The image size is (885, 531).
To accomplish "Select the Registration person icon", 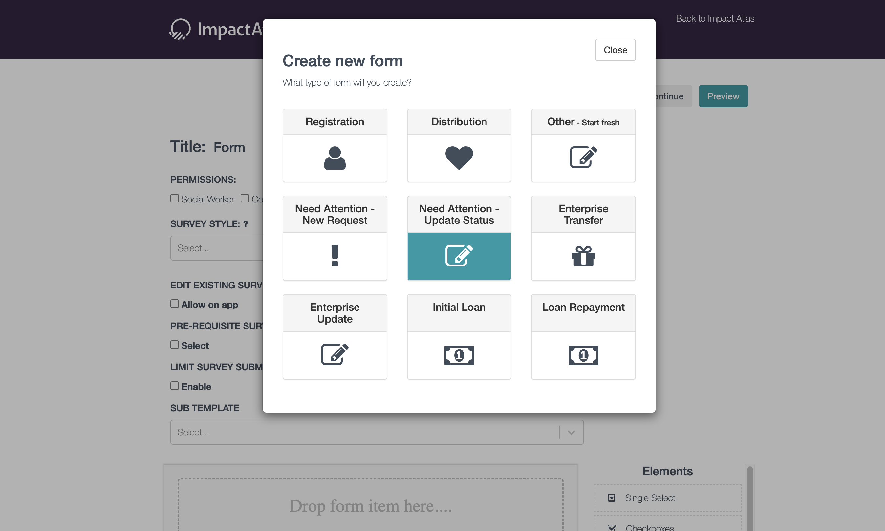I will (335, 158).
